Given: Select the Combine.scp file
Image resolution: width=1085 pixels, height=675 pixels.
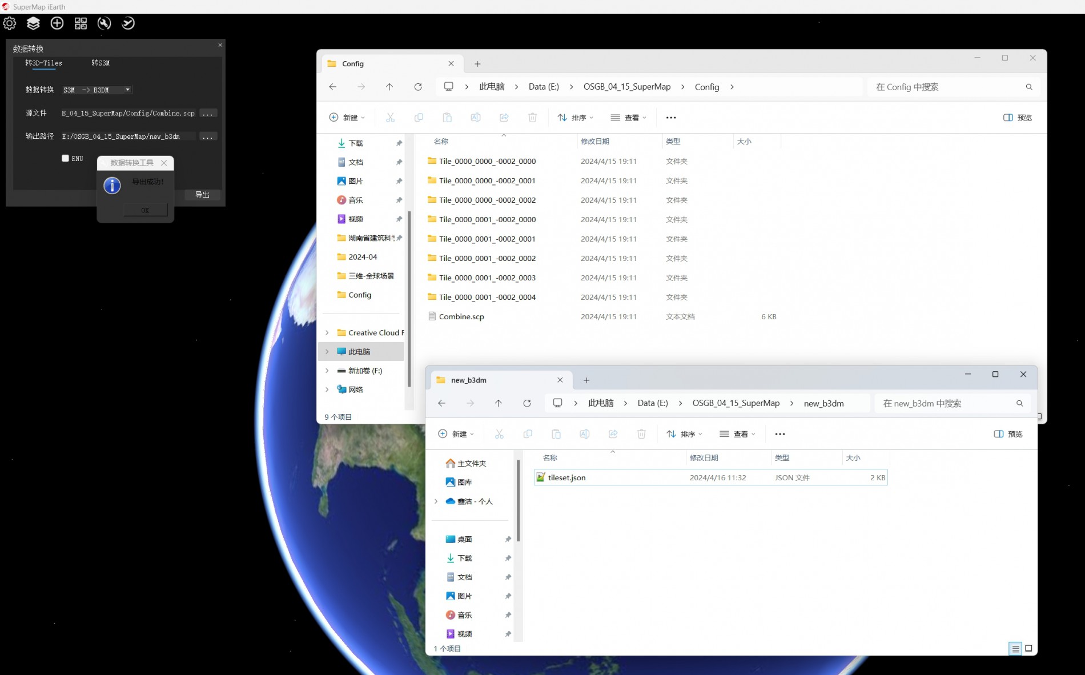Looking at the screenshot, I should 461,316.
